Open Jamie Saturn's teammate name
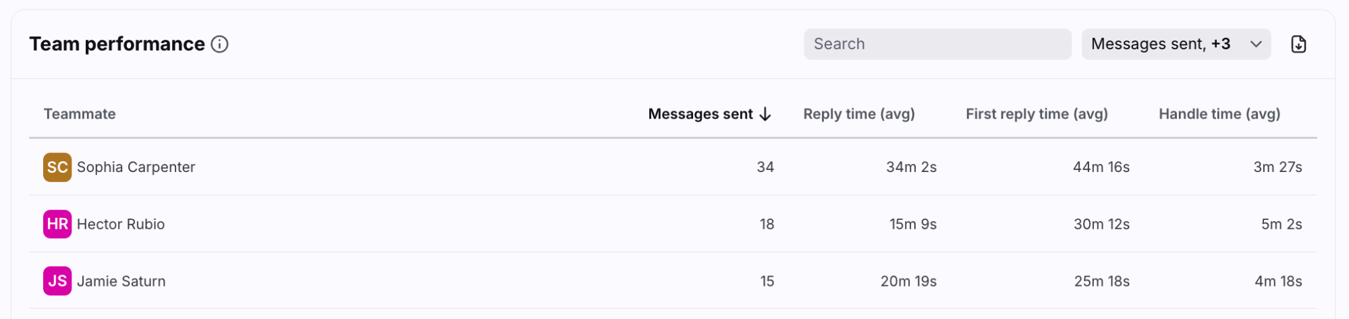The height and width of the screenshot is (319, 1349). (121, 281)
